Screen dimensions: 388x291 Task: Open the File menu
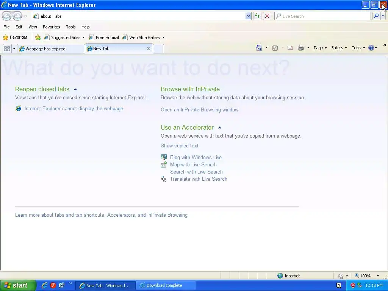tap(7, 27)
